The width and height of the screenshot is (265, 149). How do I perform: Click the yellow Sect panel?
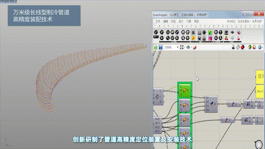(260, 91)
